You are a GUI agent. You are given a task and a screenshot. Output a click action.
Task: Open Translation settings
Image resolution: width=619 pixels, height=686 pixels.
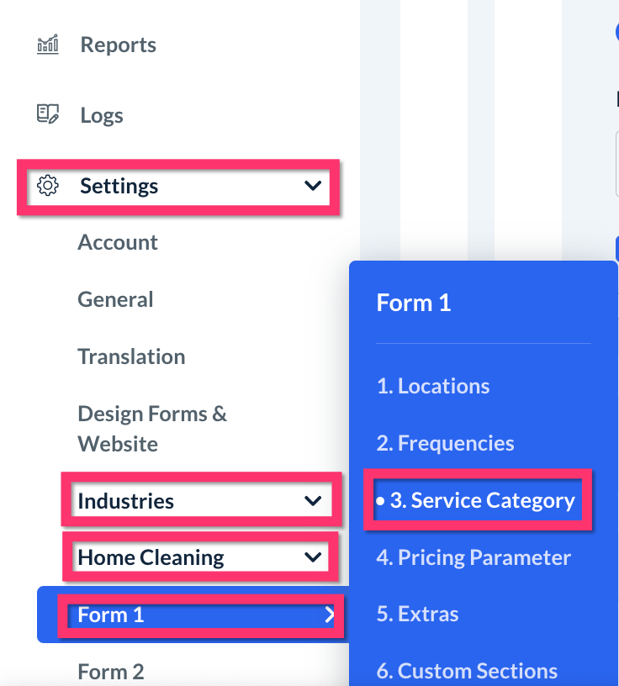tap(131, 356)
